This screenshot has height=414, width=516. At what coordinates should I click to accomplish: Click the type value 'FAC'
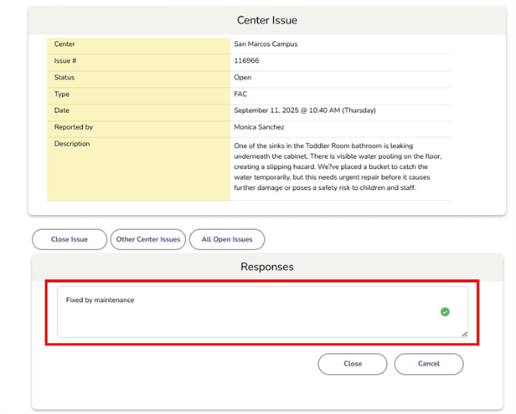[240, 95]
